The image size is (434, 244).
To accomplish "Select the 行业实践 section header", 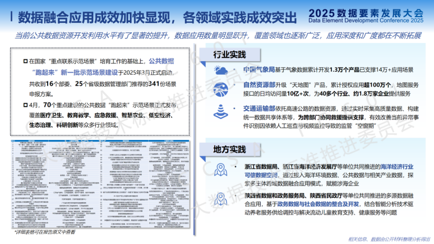I will click(229, 55).
